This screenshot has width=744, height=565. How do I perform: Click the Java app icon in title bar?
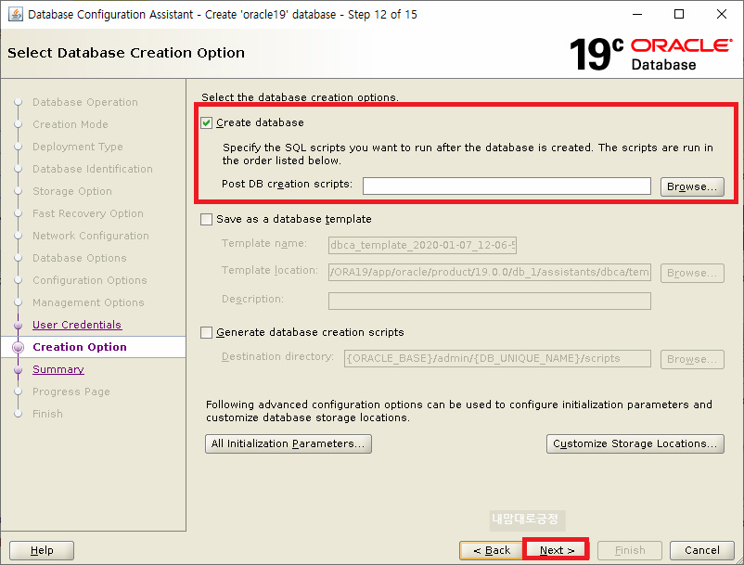click(15, 14)
